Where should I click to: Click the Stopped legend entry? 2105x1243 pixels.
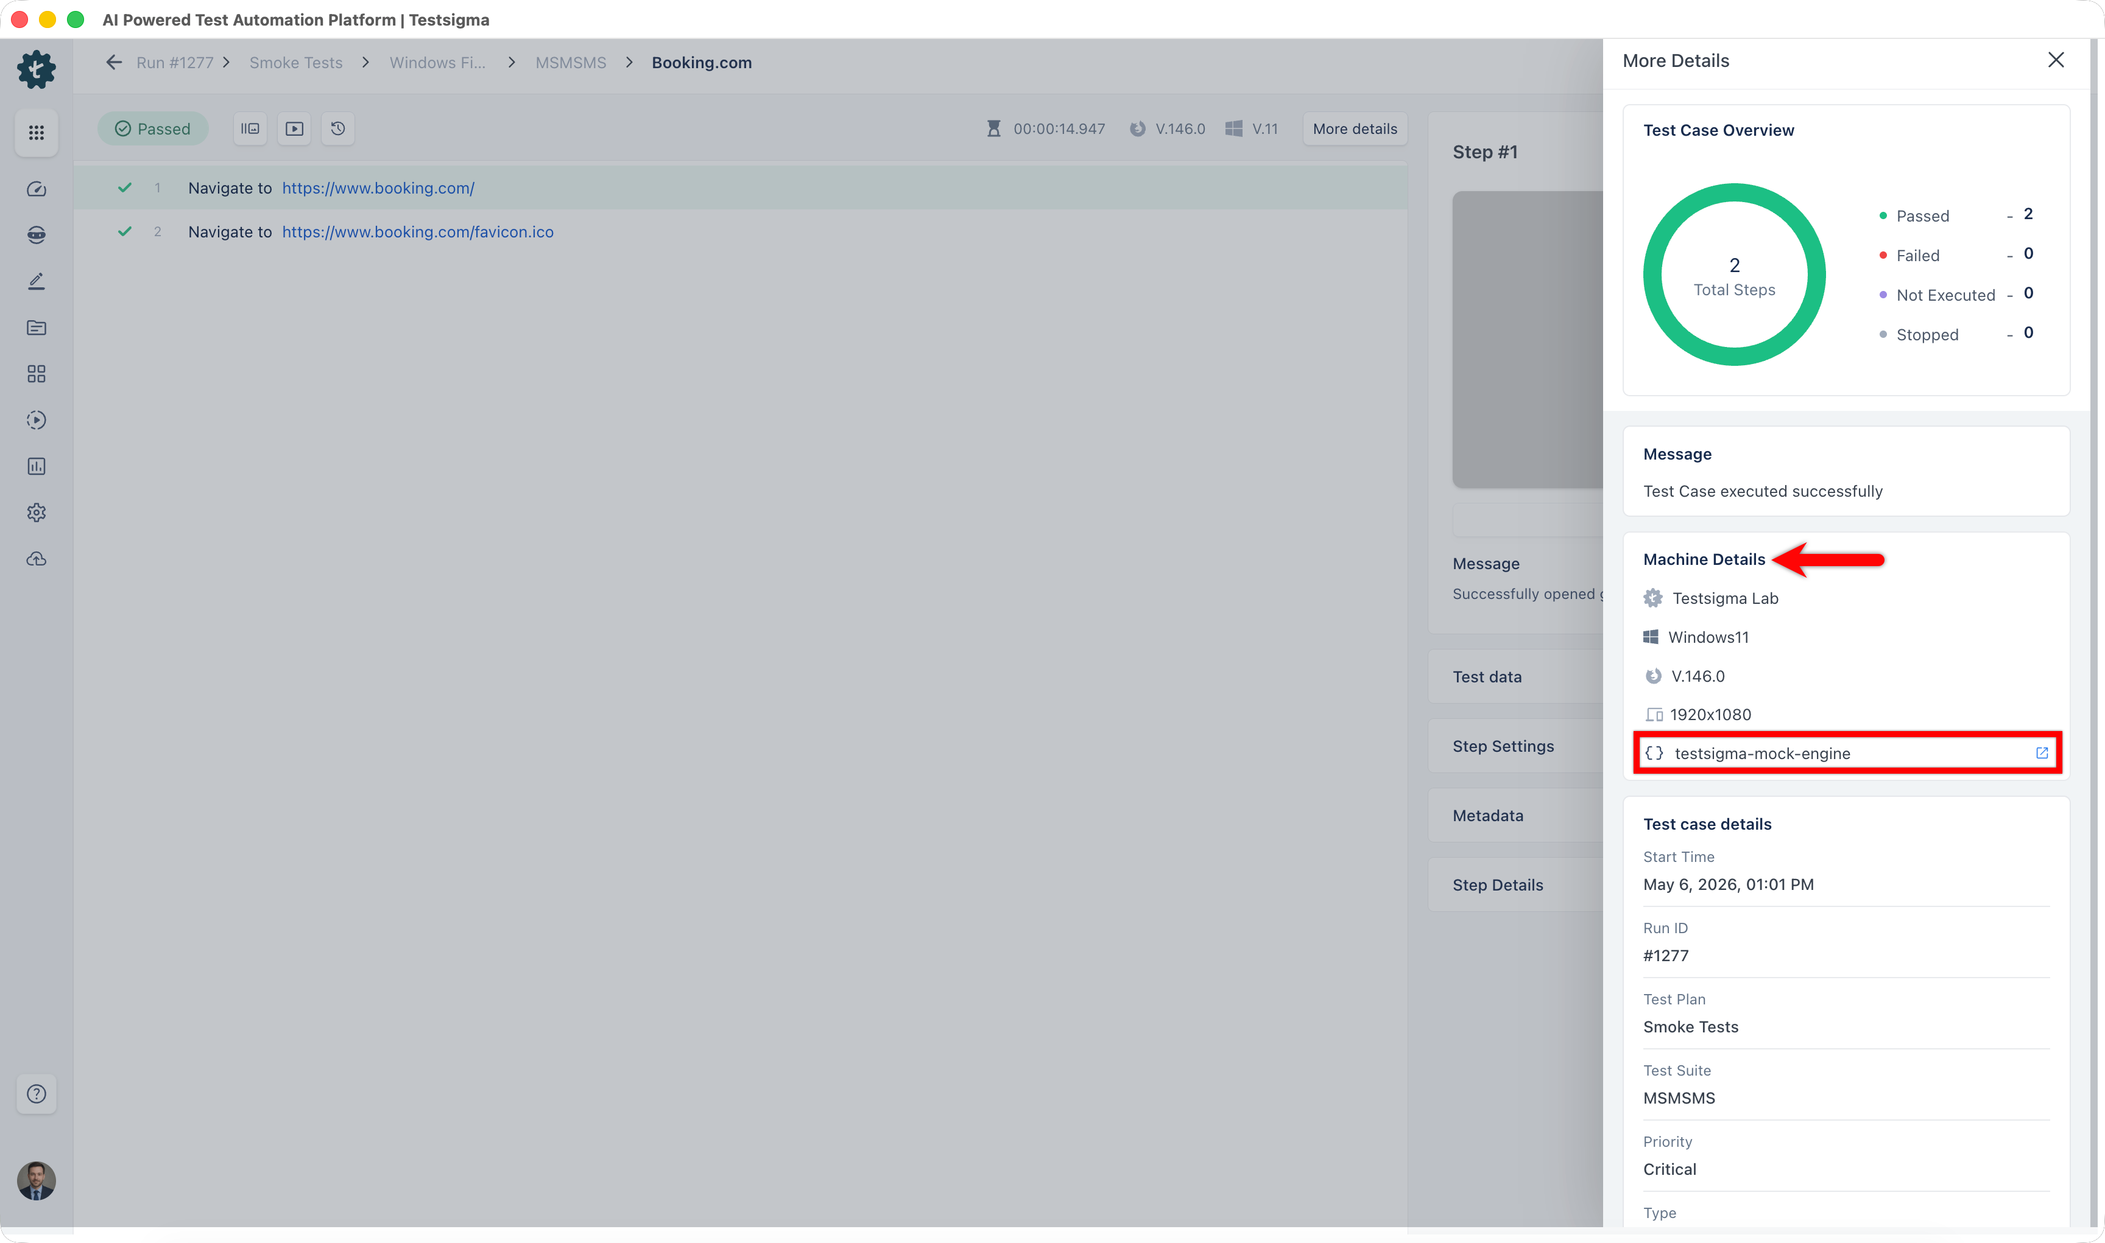tap(1956, 334)
